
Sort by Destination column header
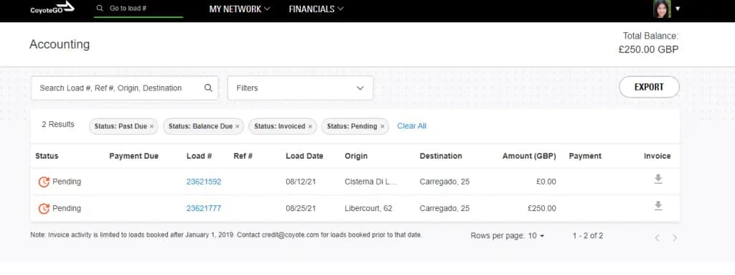[441, 156]
